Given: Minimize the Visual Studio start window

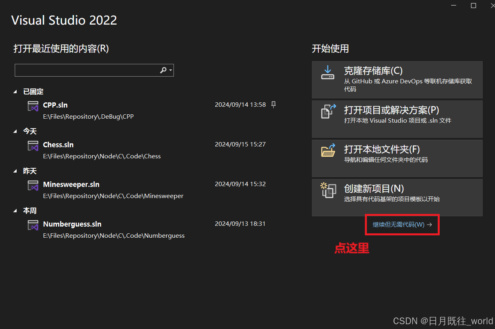Looking at the screenshot, I should (454, 6).
